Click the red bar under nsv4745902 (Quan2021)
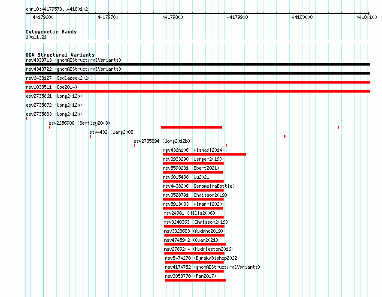The height and width of the screenshot is (297, 382). tap(195, 244)
